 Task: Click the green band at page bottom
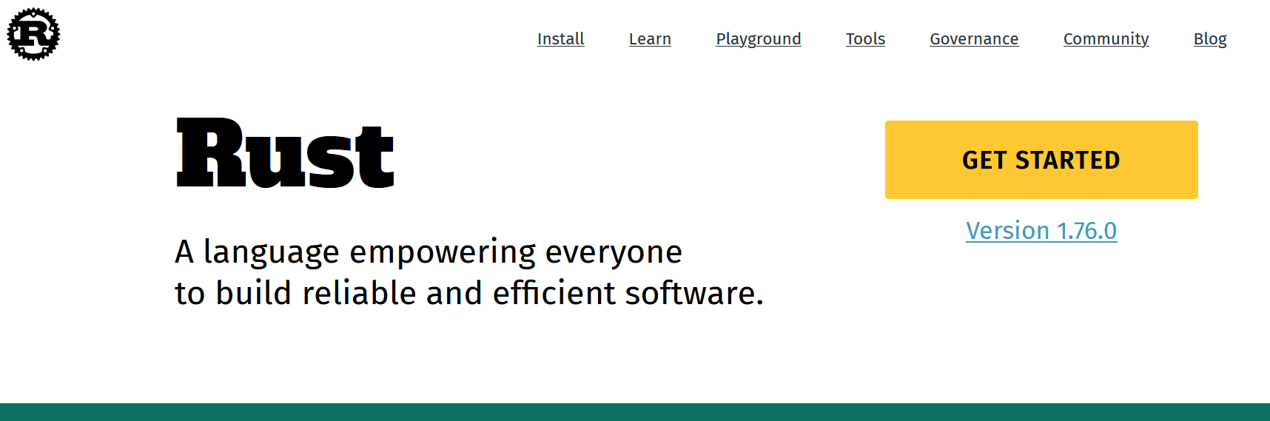(635, 412)
